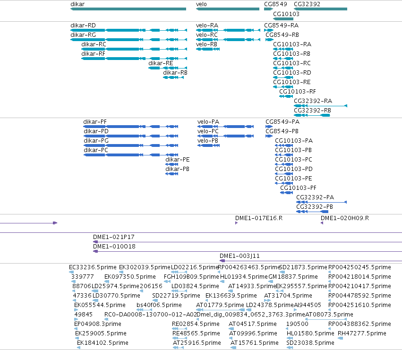Click EST EK184102.5prime

coord(79,348)
